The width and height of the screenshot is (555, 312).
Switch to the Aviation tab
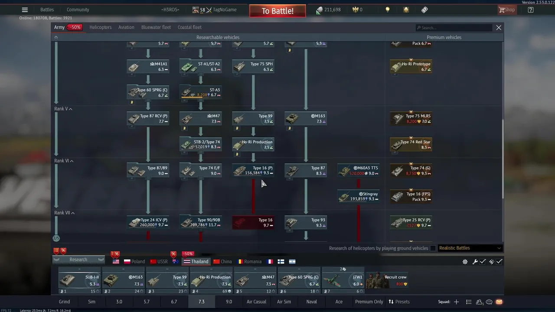coord(126,27)
